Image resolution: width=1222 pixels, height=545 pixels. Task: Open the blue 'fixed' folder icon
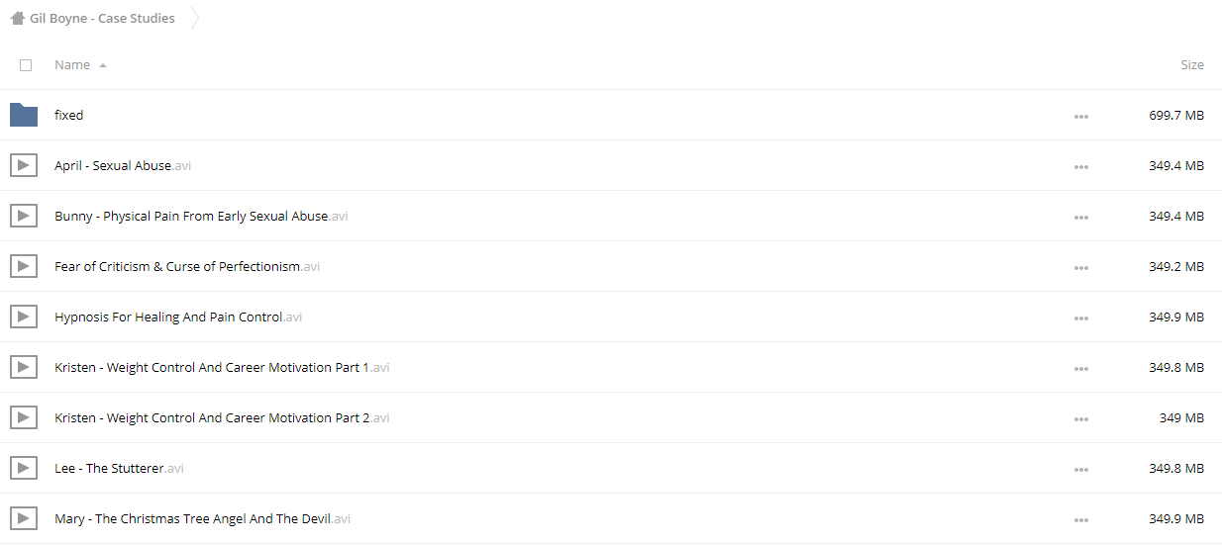24,115
